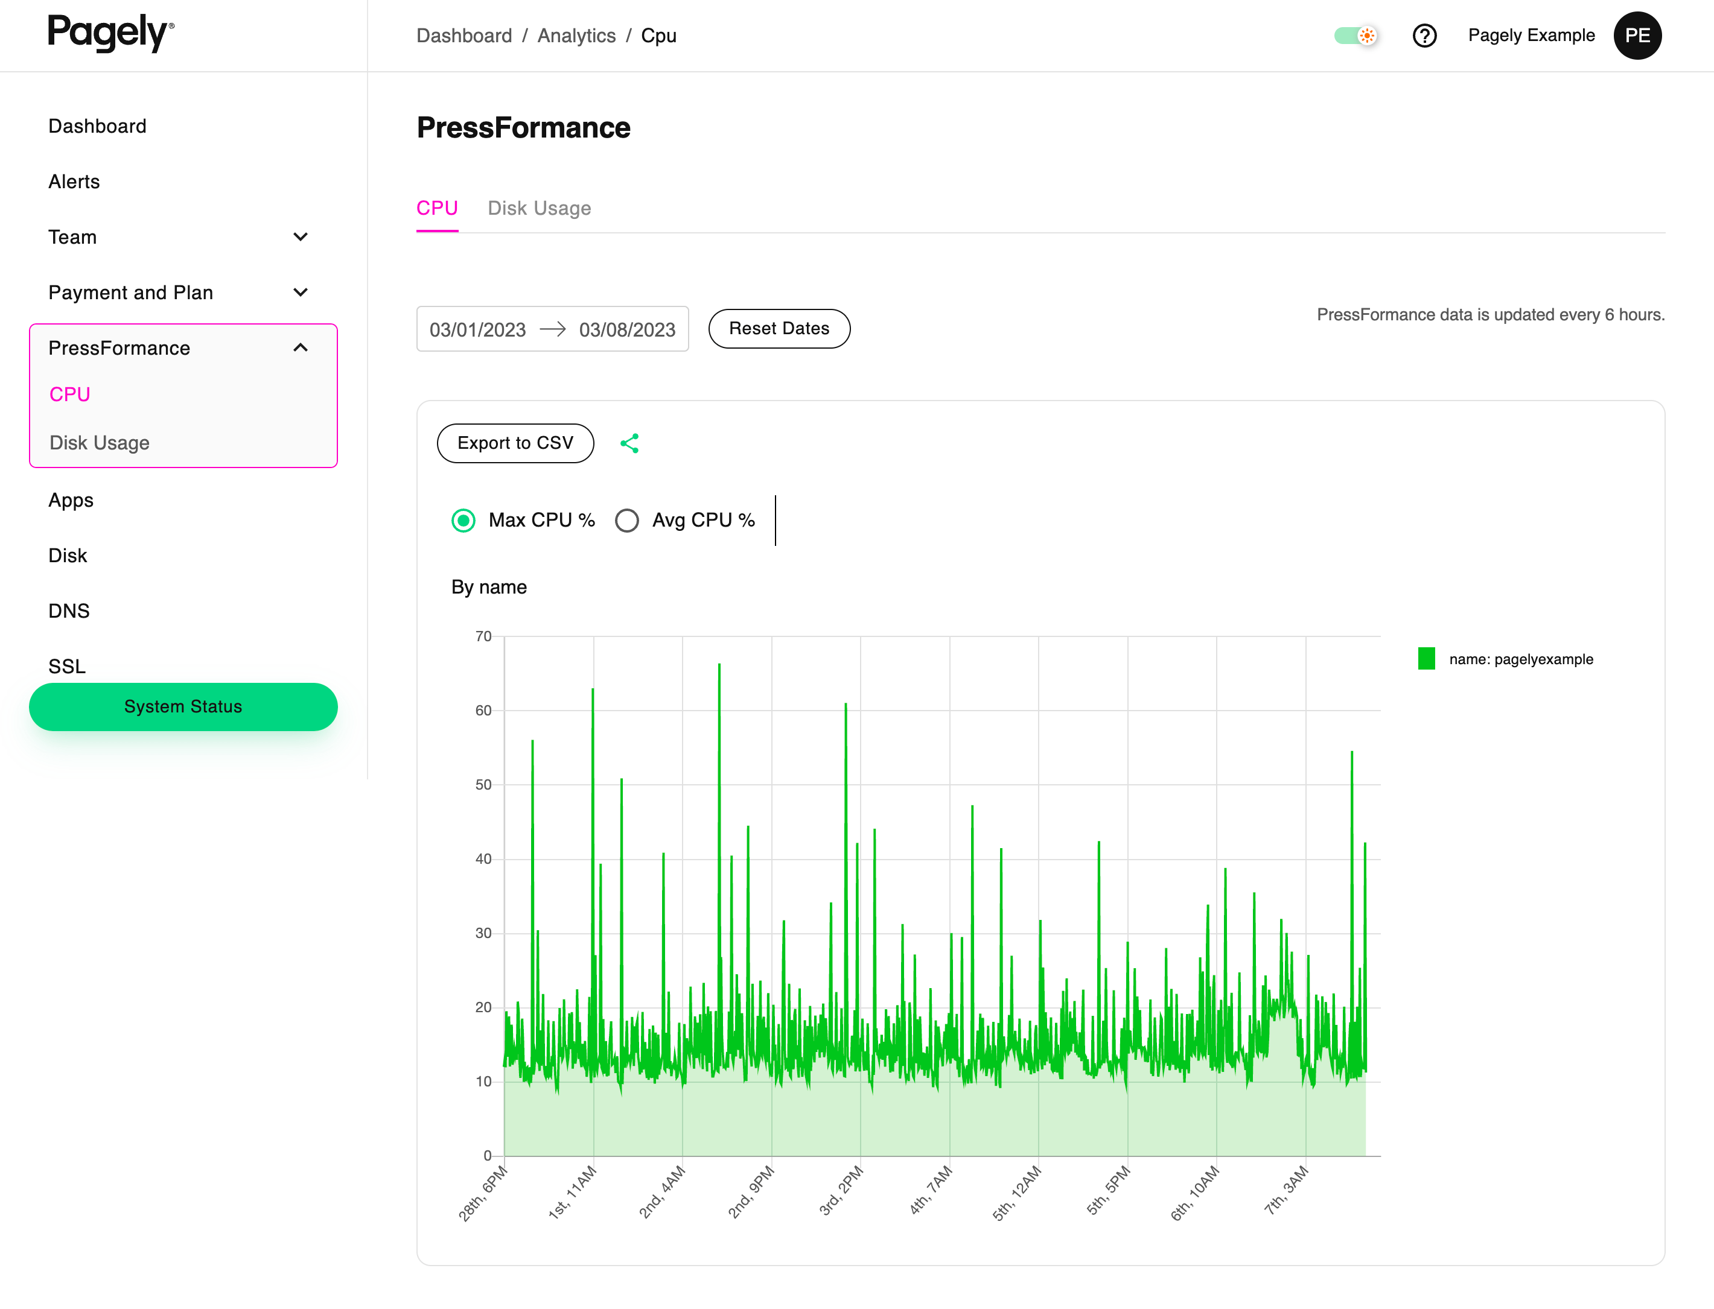Image resolution: width=1714 pixels, height=1309 pixels.
Task: Click the PressFormance page heading
Action: coord(523,128)
